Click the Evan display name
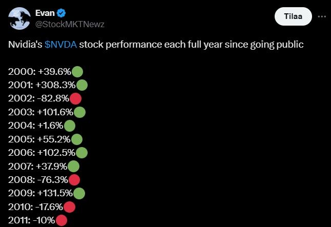The width and height of the screenshot is (331, 227). (x=45, y=13)
